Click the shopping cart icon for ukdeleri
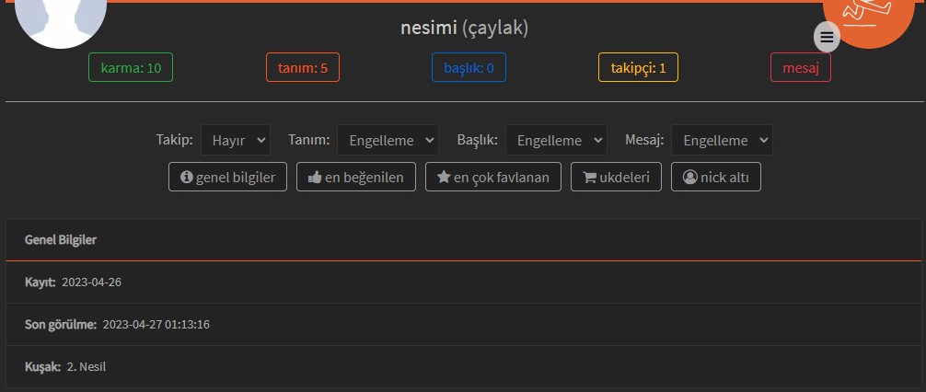 click(x=589, y=177)
